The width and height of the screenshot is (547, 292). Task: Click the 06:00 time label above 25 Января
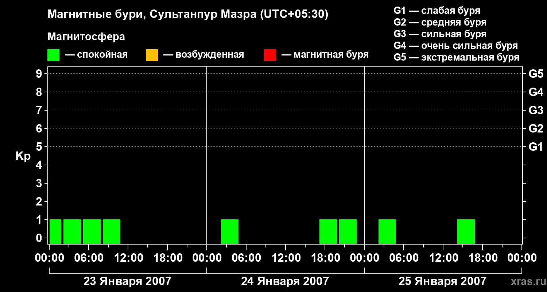coord(403,258)
